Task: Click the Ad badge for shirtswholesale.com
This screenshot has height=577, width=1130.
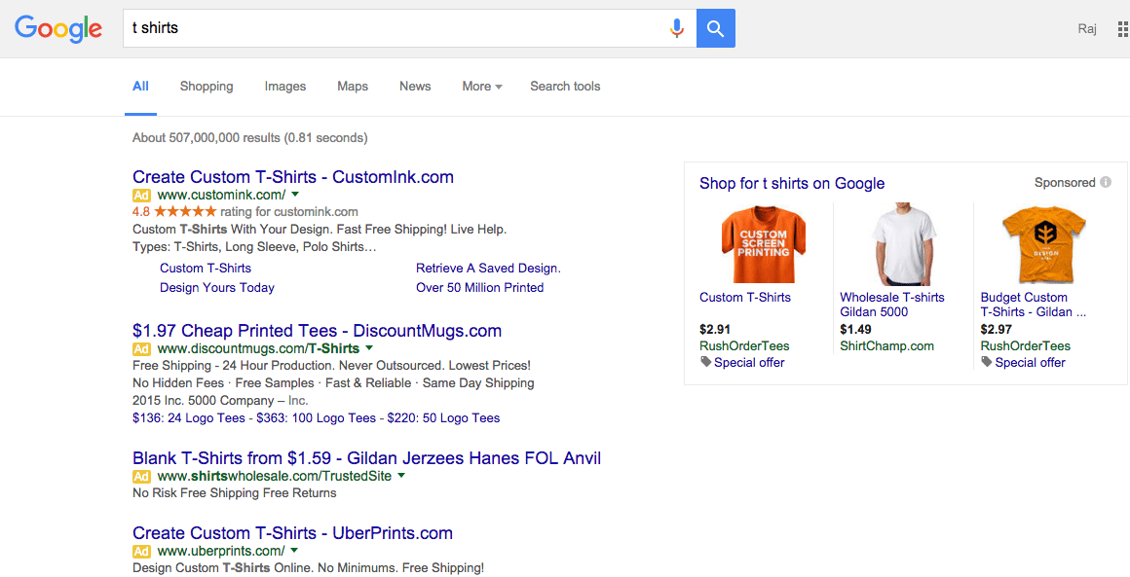Action: 142,476
